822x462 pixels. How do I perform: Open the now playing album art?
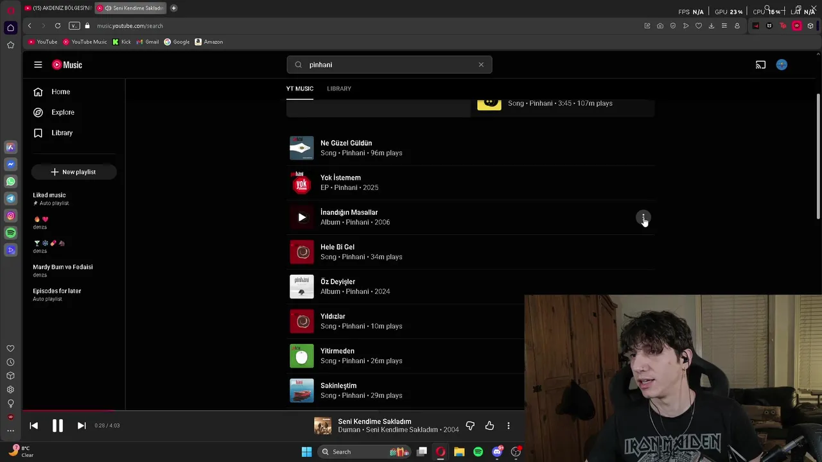(322, 425)
